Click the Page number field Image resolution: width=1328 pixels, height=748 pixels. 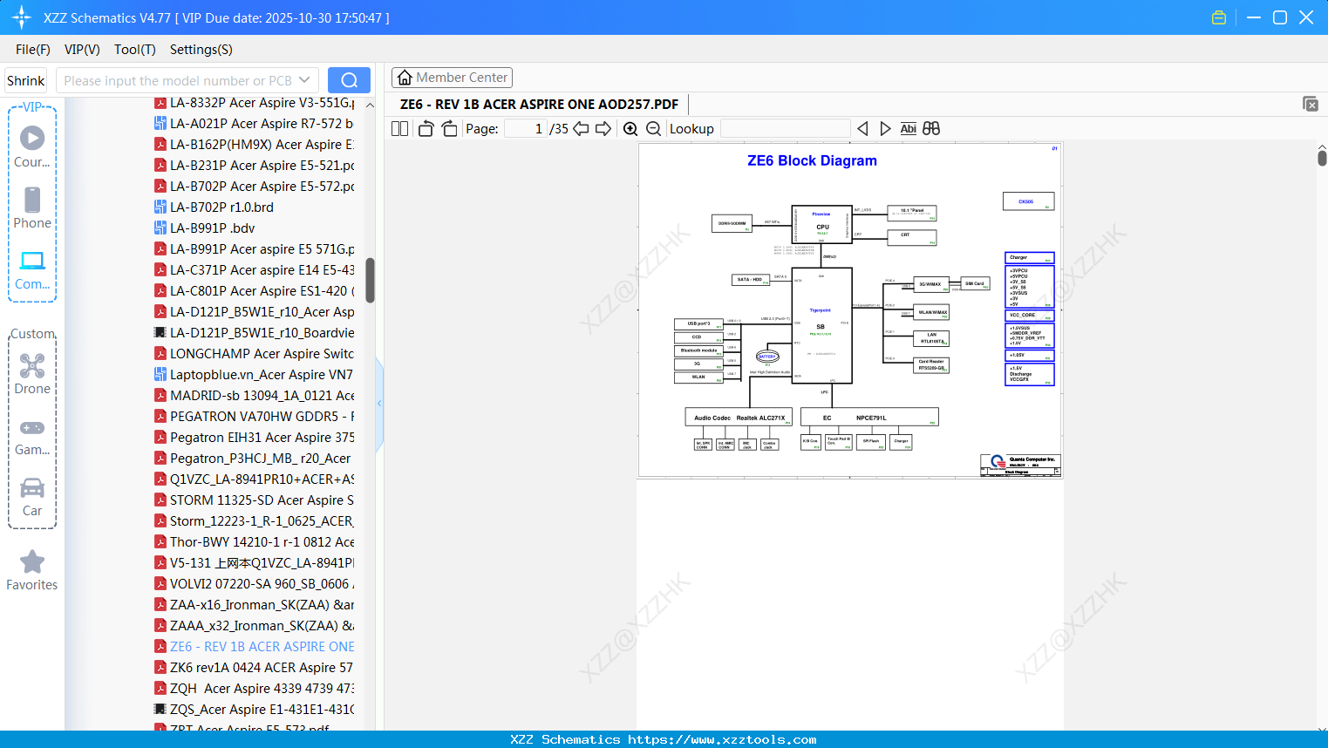click(x=526, y=128)
